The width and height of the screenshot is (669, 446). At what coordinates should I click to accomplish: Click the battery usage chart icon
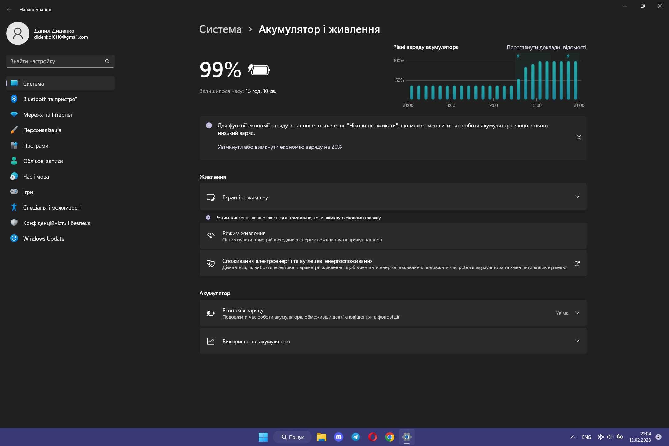[x=211, y=341]
